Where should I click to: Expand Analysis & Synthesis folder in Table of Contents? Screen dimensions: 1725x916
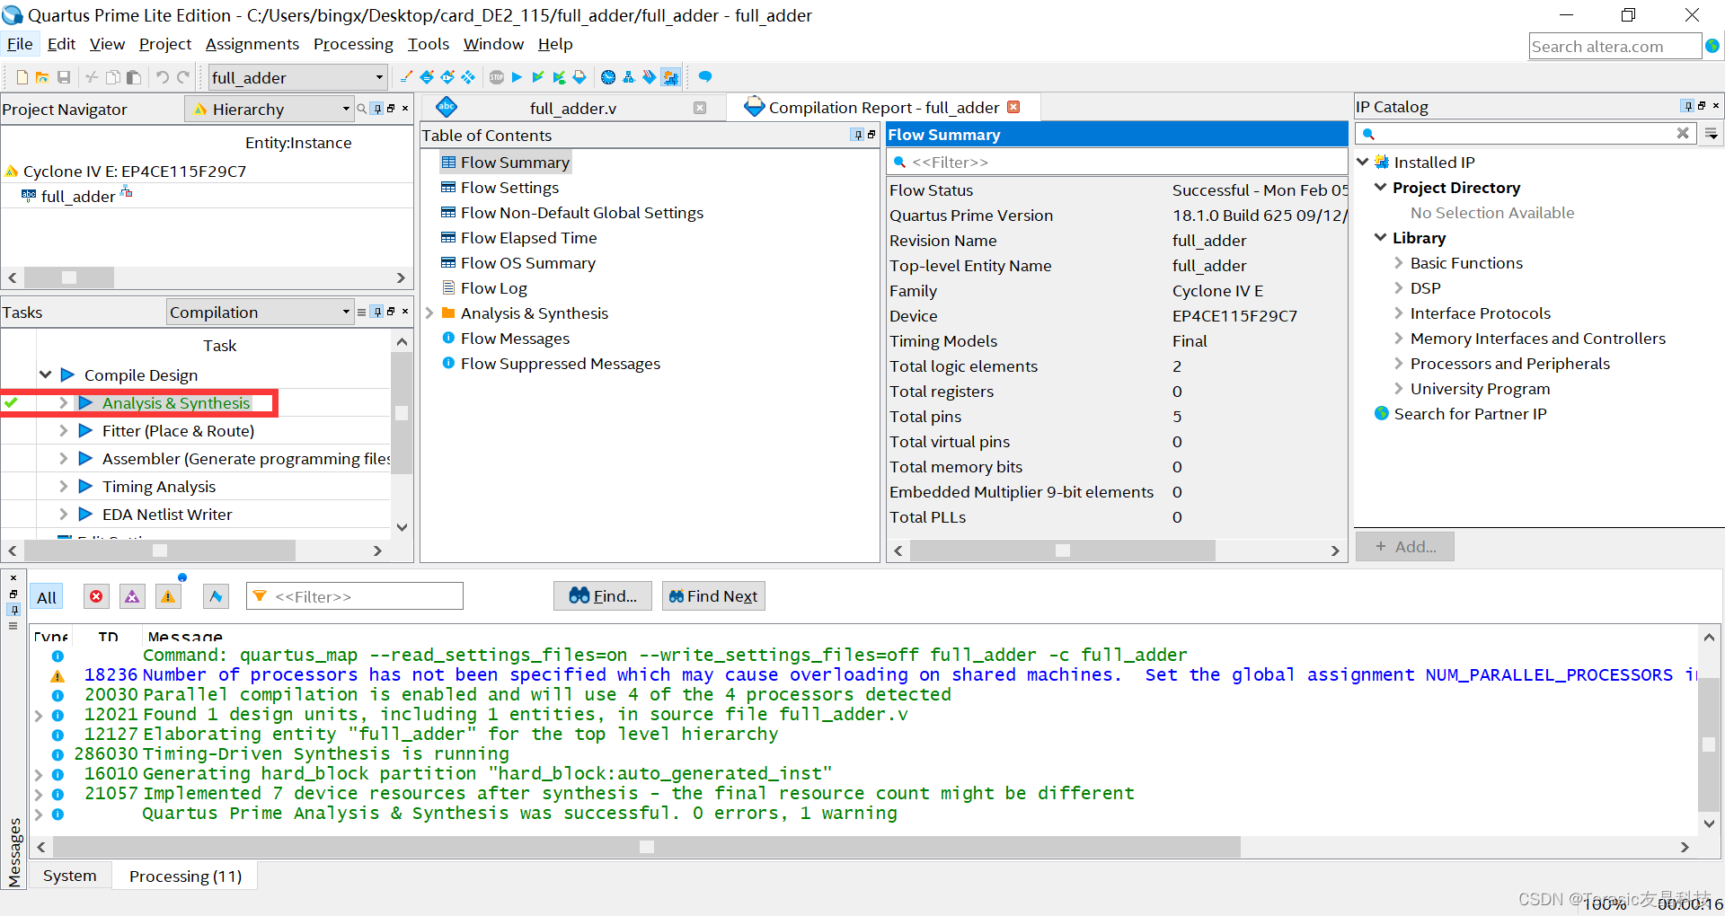(429, 313)
